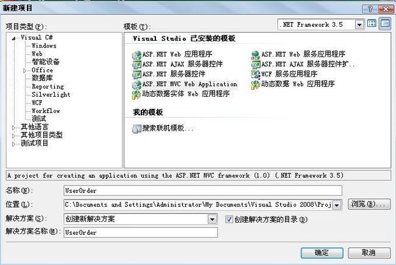Expand the Office tree node
This screenshot has height=265, width=396.
25,71
